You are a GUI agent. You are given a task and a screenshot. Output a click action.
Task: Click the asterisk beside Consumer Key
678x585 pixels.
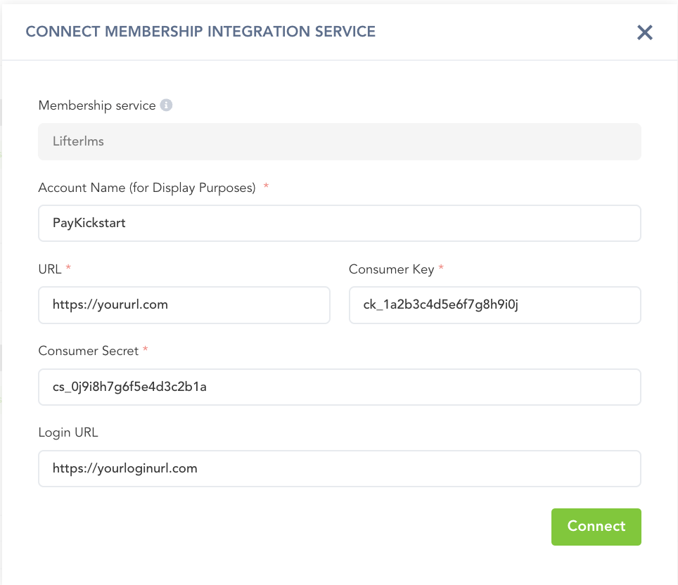coord(441,269)
